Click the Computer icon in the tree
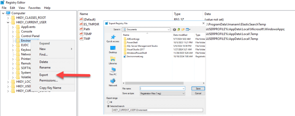This screenshot has height=116, width=295. tap(8, 13)
